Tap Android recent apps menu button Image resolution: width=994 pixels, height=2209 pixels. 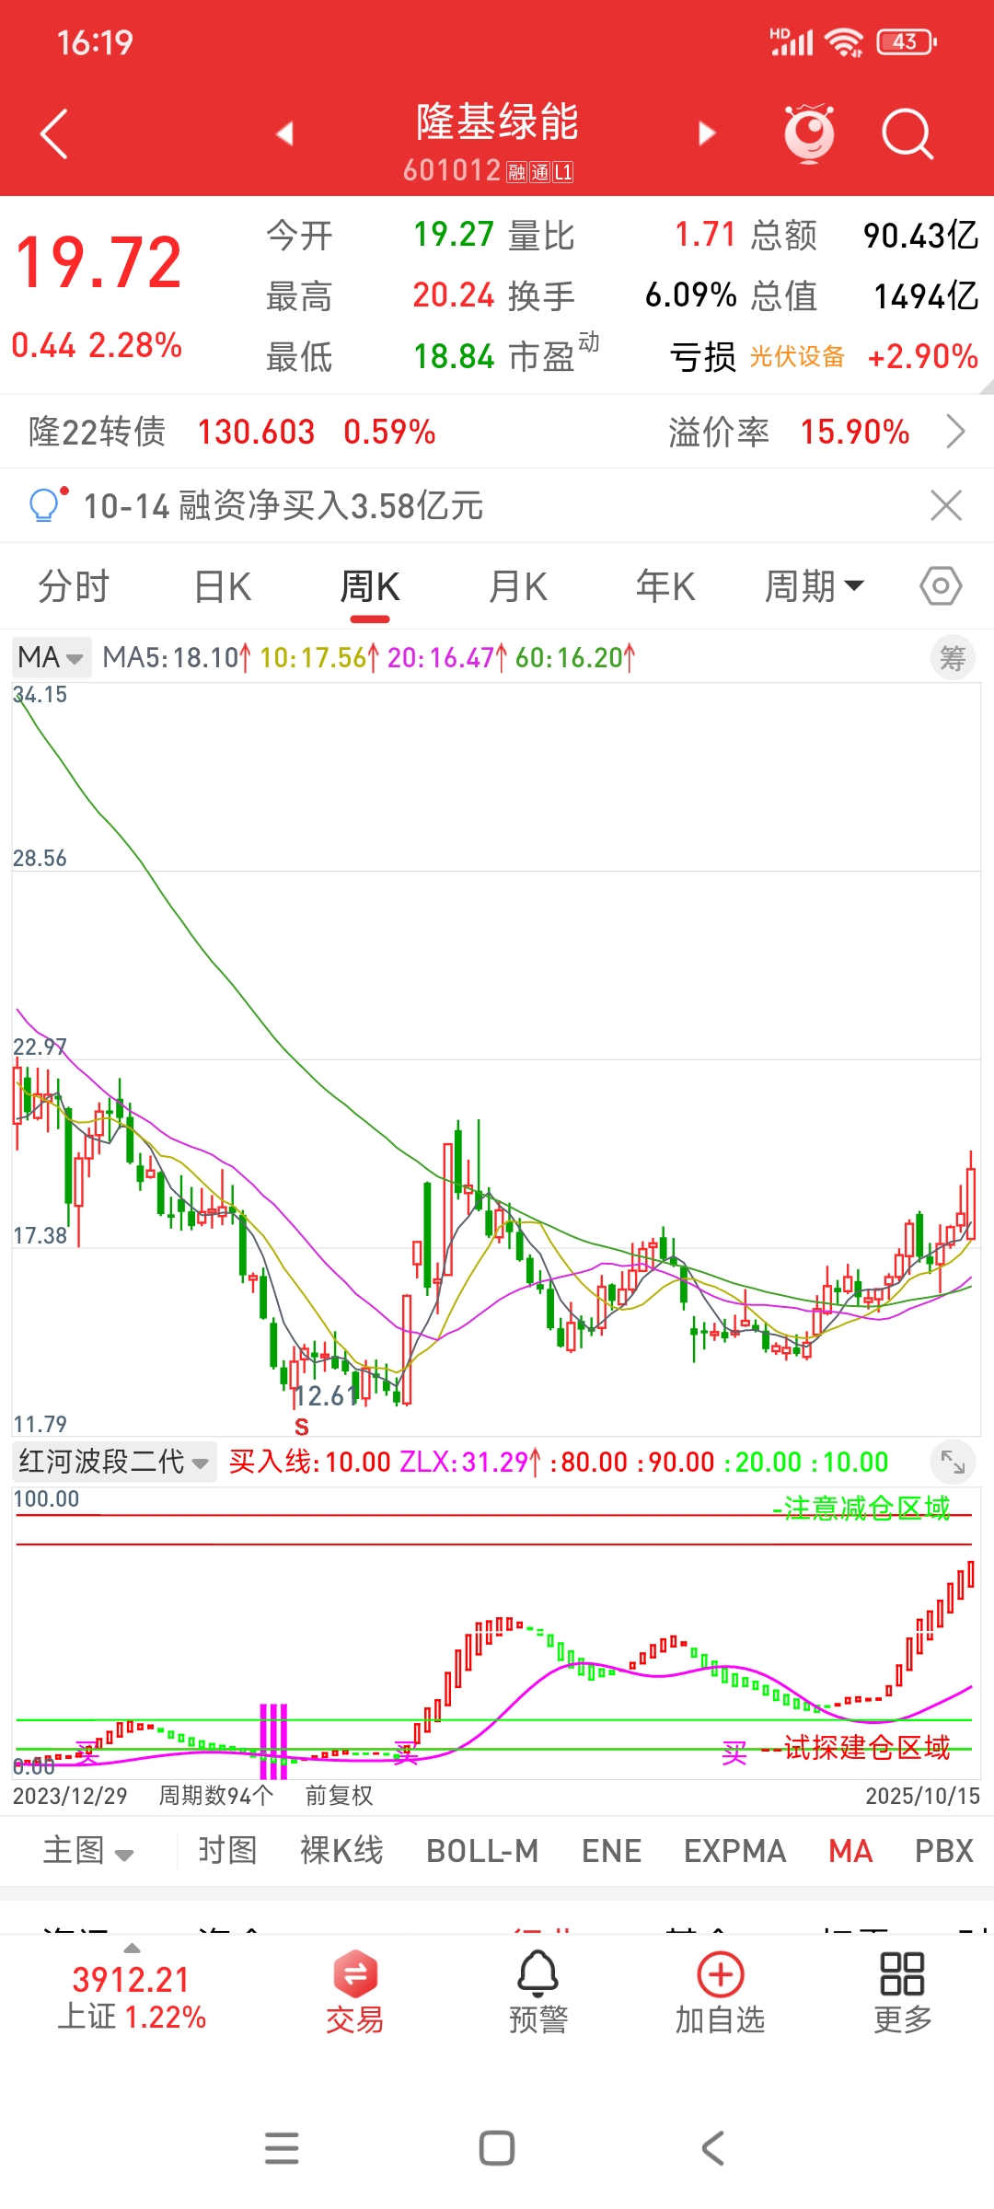(x=282, y=2147)
